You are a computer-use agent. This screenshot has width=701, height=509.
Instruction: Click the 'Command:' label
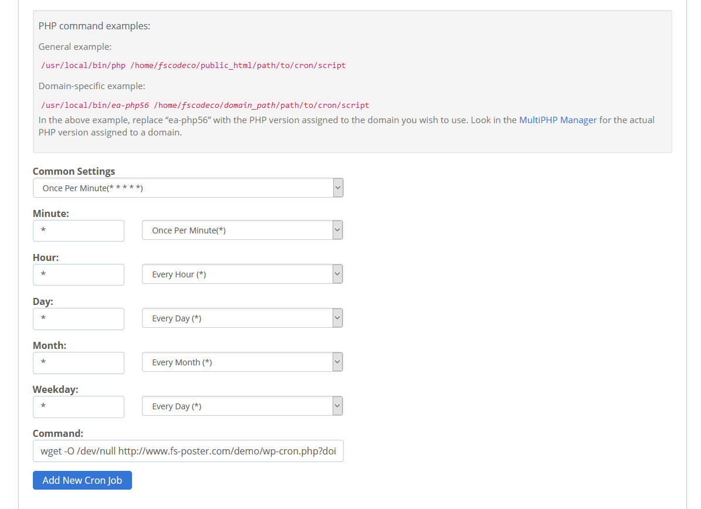tap(58, 433)
